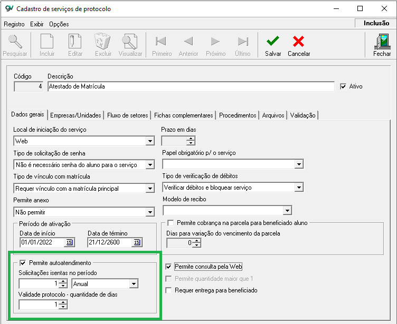Decrease Validade protocolo quantidade de dias

pyautogui.click(x=63, y=307)
